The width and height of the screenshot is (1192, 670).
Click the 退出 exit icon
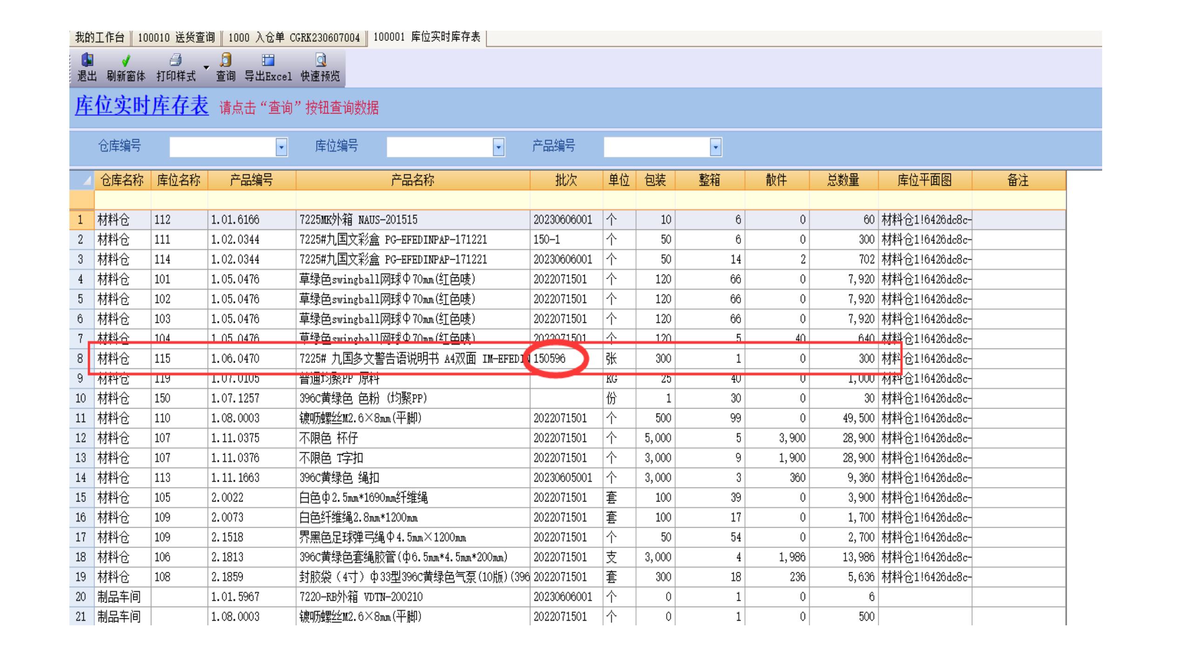(87, 60)
